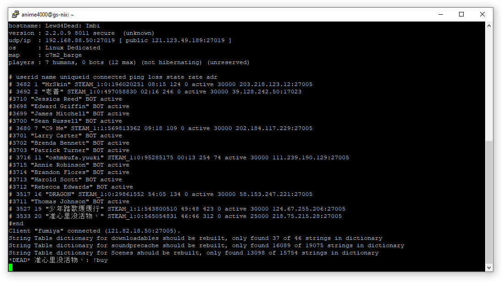Click the map name 'c7m2_barge'
The height and width of the screenshot is (282, 503).
[x=63, y=55]
